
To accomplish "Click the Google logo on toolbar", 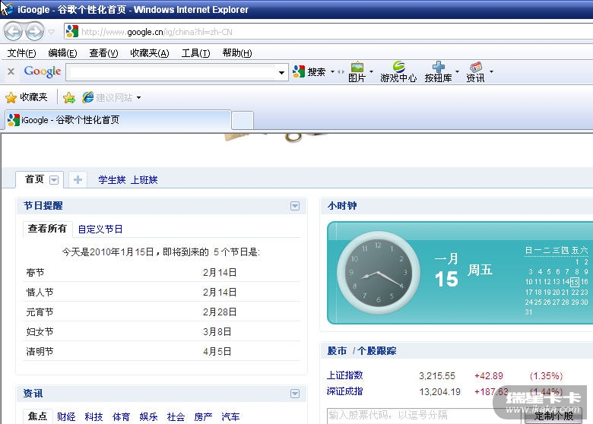I will click(x=43, y=71).
